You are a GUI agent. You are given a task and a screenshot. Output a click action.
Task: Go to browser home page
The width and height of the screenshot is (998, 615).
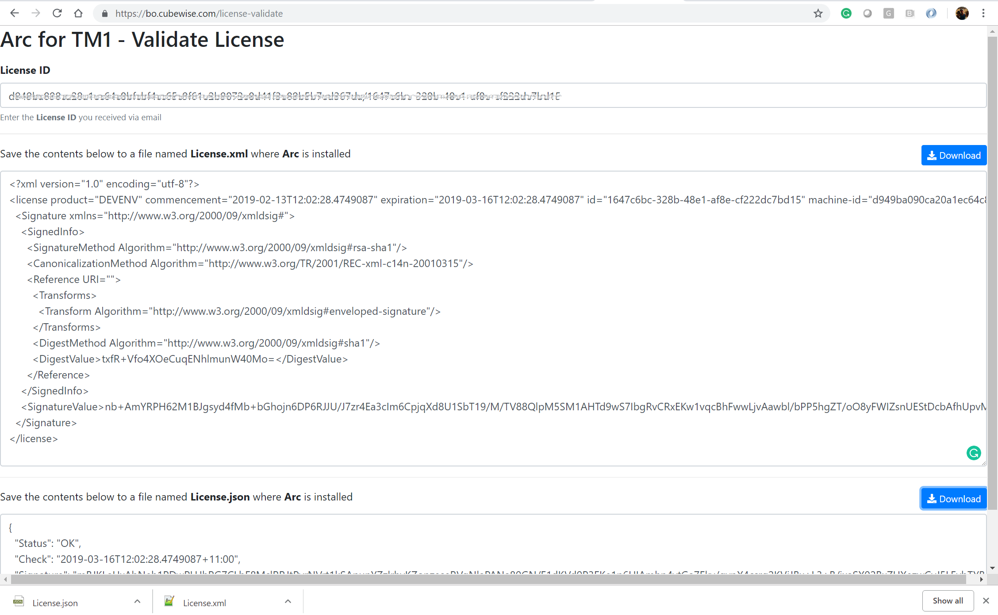click(78, 13)
